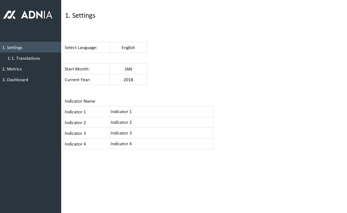This screenshot has height=213, width=347.
Task: Click the 1. Settings page title
Action: pos(80,16)
